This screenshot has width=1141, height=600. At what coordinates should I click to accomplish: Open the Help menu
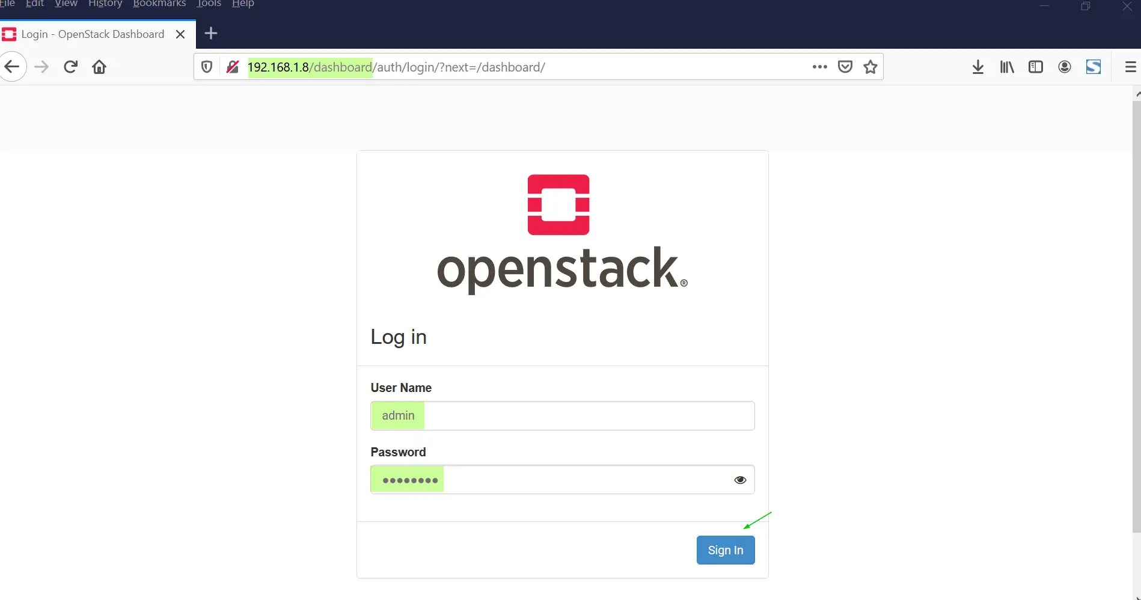click(243, 4)
